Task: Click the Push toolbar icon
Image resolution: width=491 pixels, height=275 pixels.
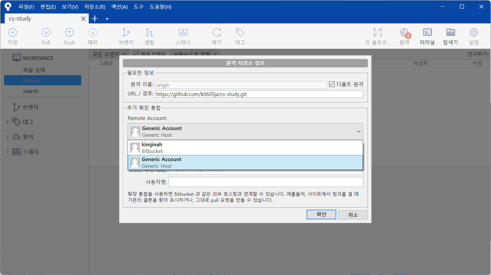Action: pyautogui.click(x=69, y=32)
